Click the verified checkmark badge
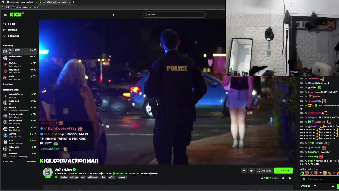 (x=74, y=170)
